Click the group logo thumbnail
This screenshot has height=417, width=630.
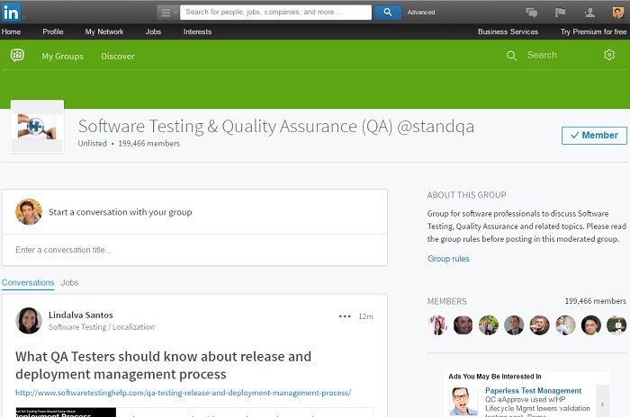pyautogui.click(x=37, y=127)
